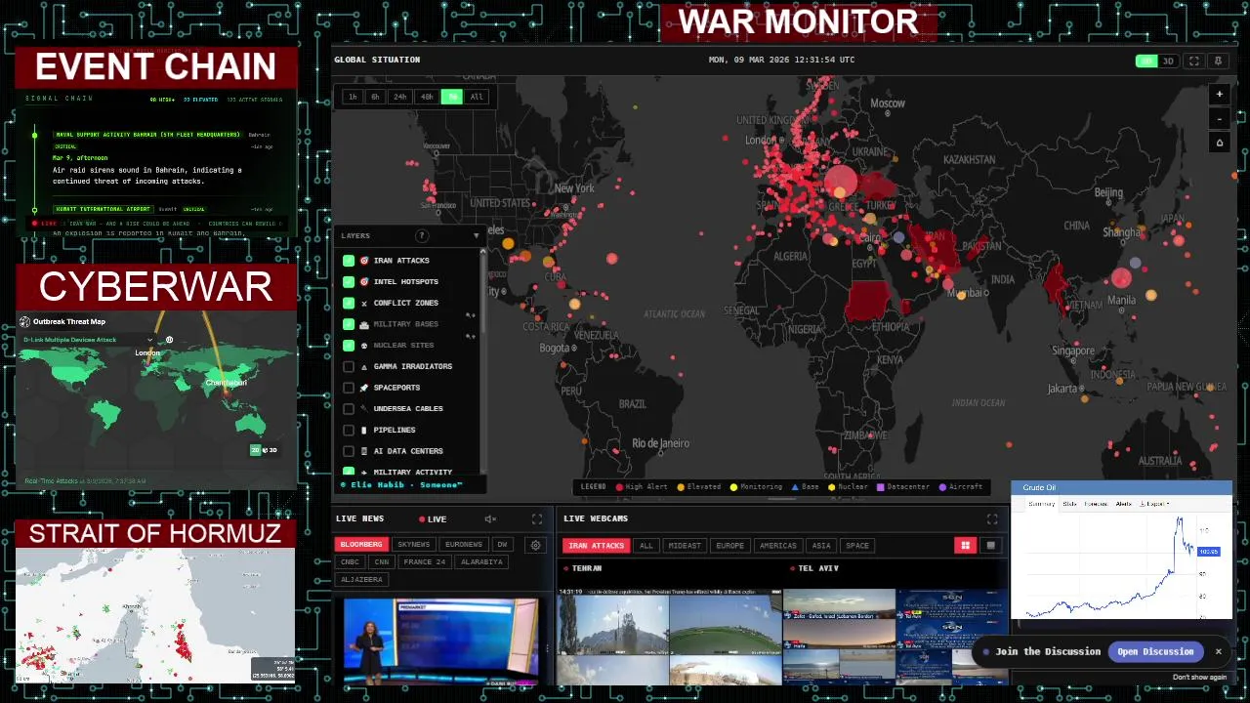Select the DW news channel
Screen dimensions: 1250x703
click(x=502, y=545)
